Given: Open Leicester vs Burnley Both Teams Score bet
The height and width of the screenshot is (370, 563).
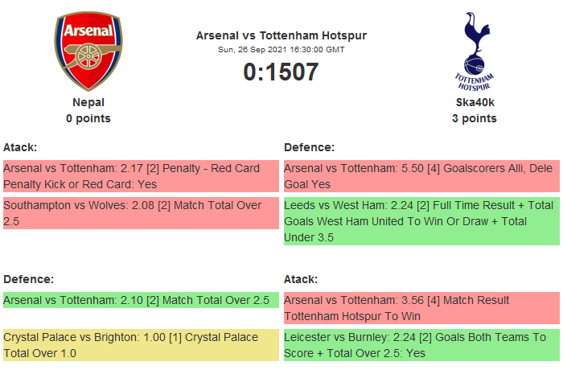Looking at the screenshot, I should 421,345.
